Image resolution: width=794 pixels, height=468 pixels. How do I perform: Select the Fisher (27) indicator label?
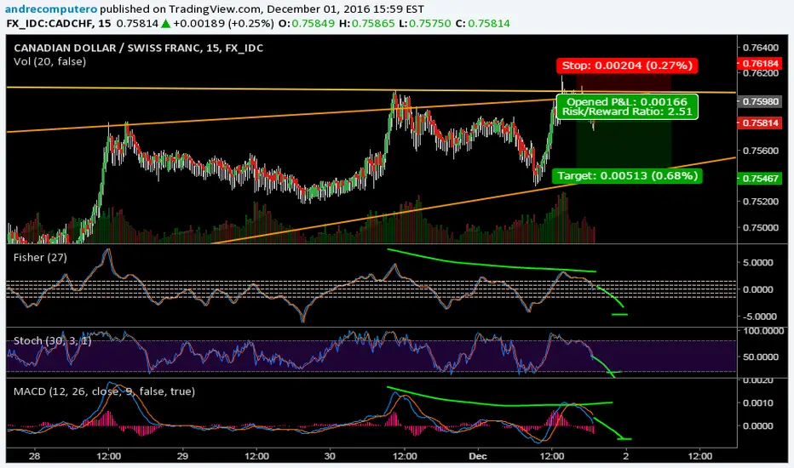(x=40, y=258)
